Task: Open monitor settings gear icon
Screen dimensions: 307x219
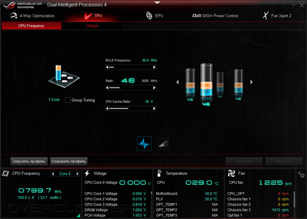Action: [x=301, y=174]
